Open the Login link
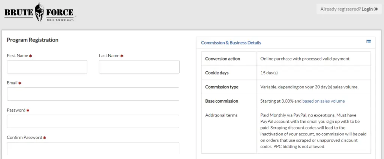 click(x=367, y=9)
